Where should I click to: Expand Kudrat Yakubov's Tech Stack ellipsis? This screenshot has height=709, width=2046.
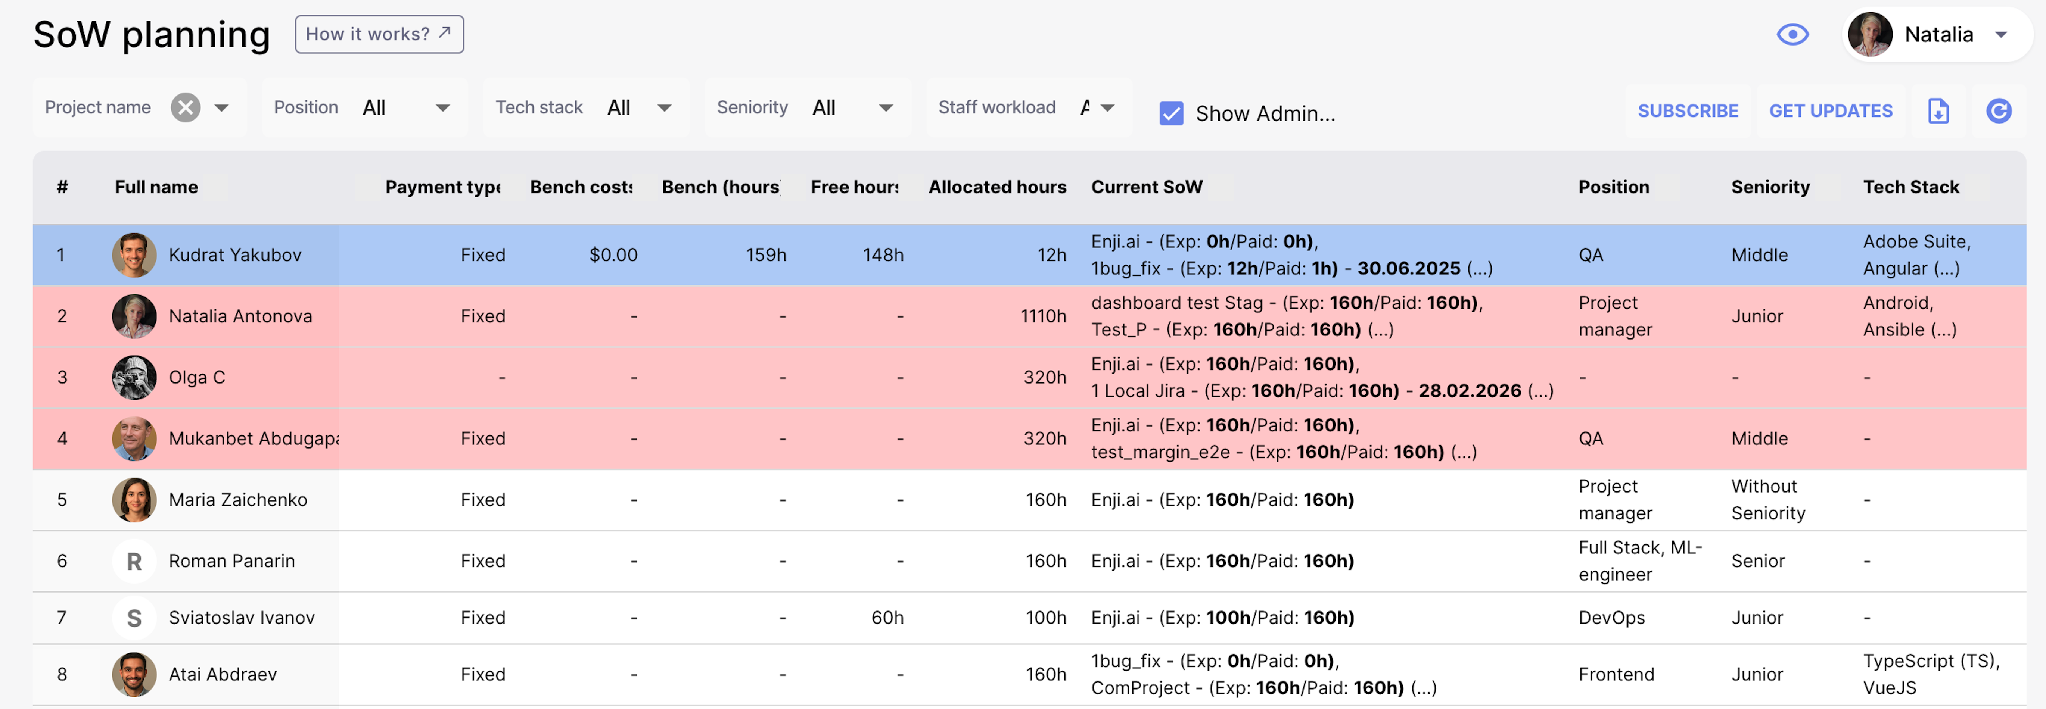coord(1947,268)
